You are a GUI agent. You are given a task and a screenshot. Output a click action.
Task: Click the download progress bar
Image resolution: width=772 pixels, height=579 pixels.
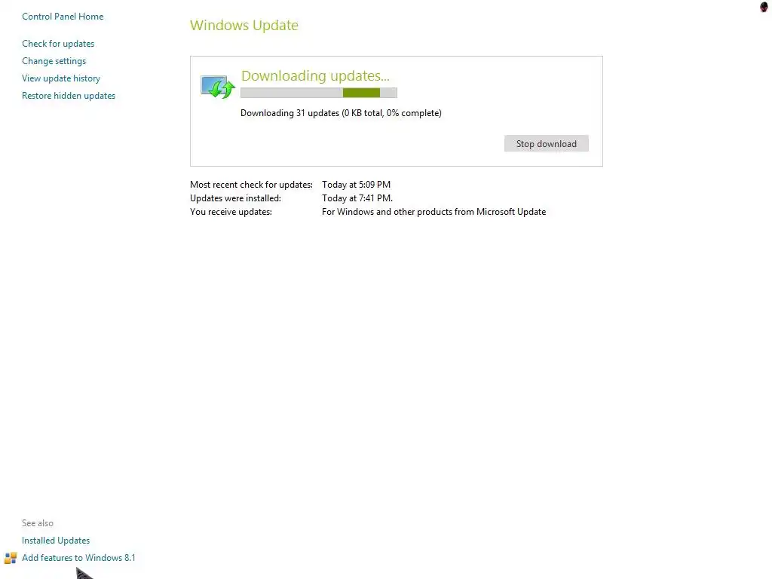click(319, 93)
